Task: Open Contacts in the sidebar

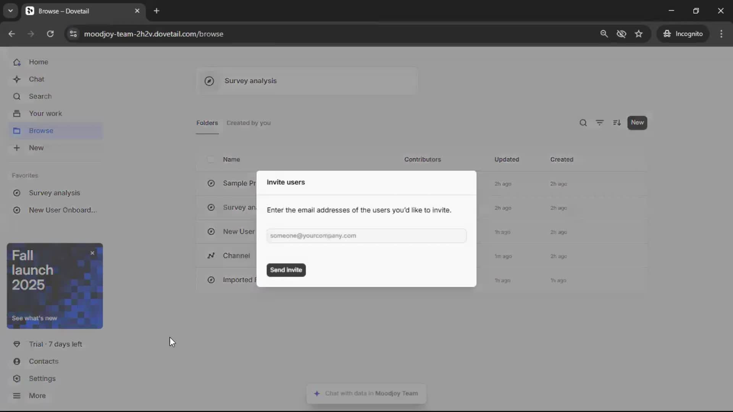Action: tap(44, 361)
